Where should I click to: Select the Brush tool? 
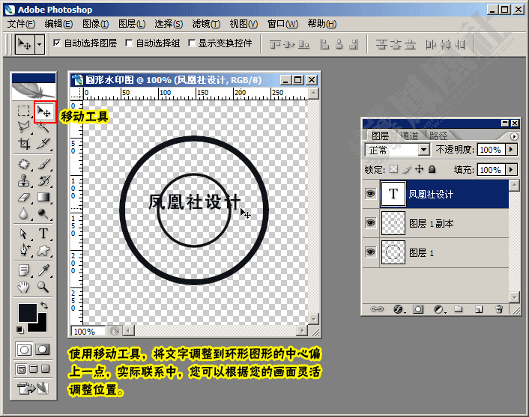(43, 164)
